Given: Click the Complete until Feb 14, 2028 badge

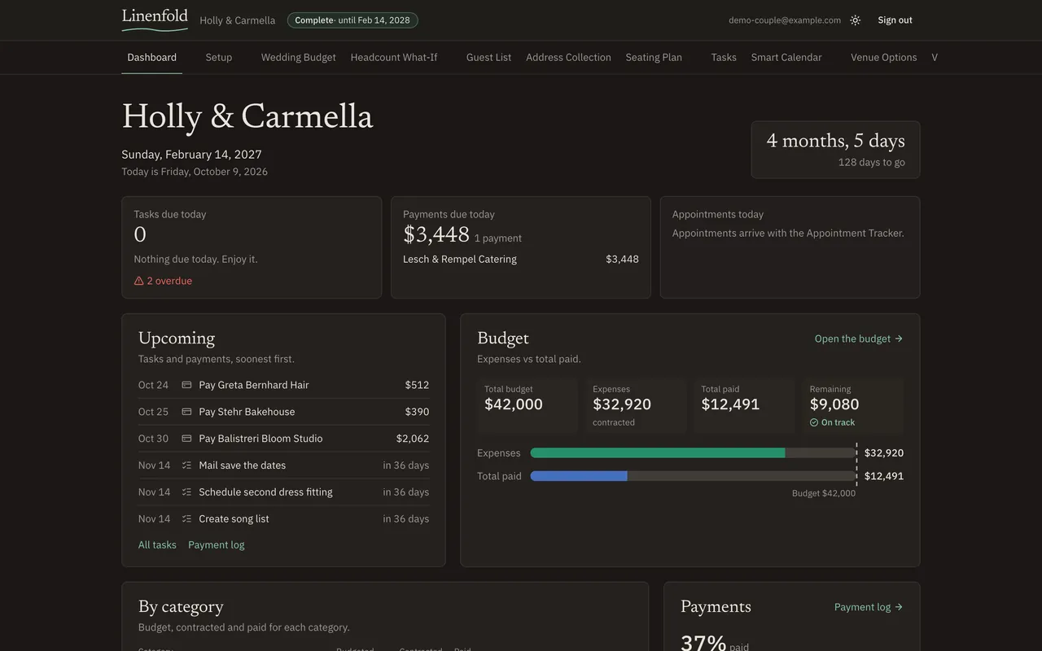Looking at the screenshot, I should click(x=352, y=20).
